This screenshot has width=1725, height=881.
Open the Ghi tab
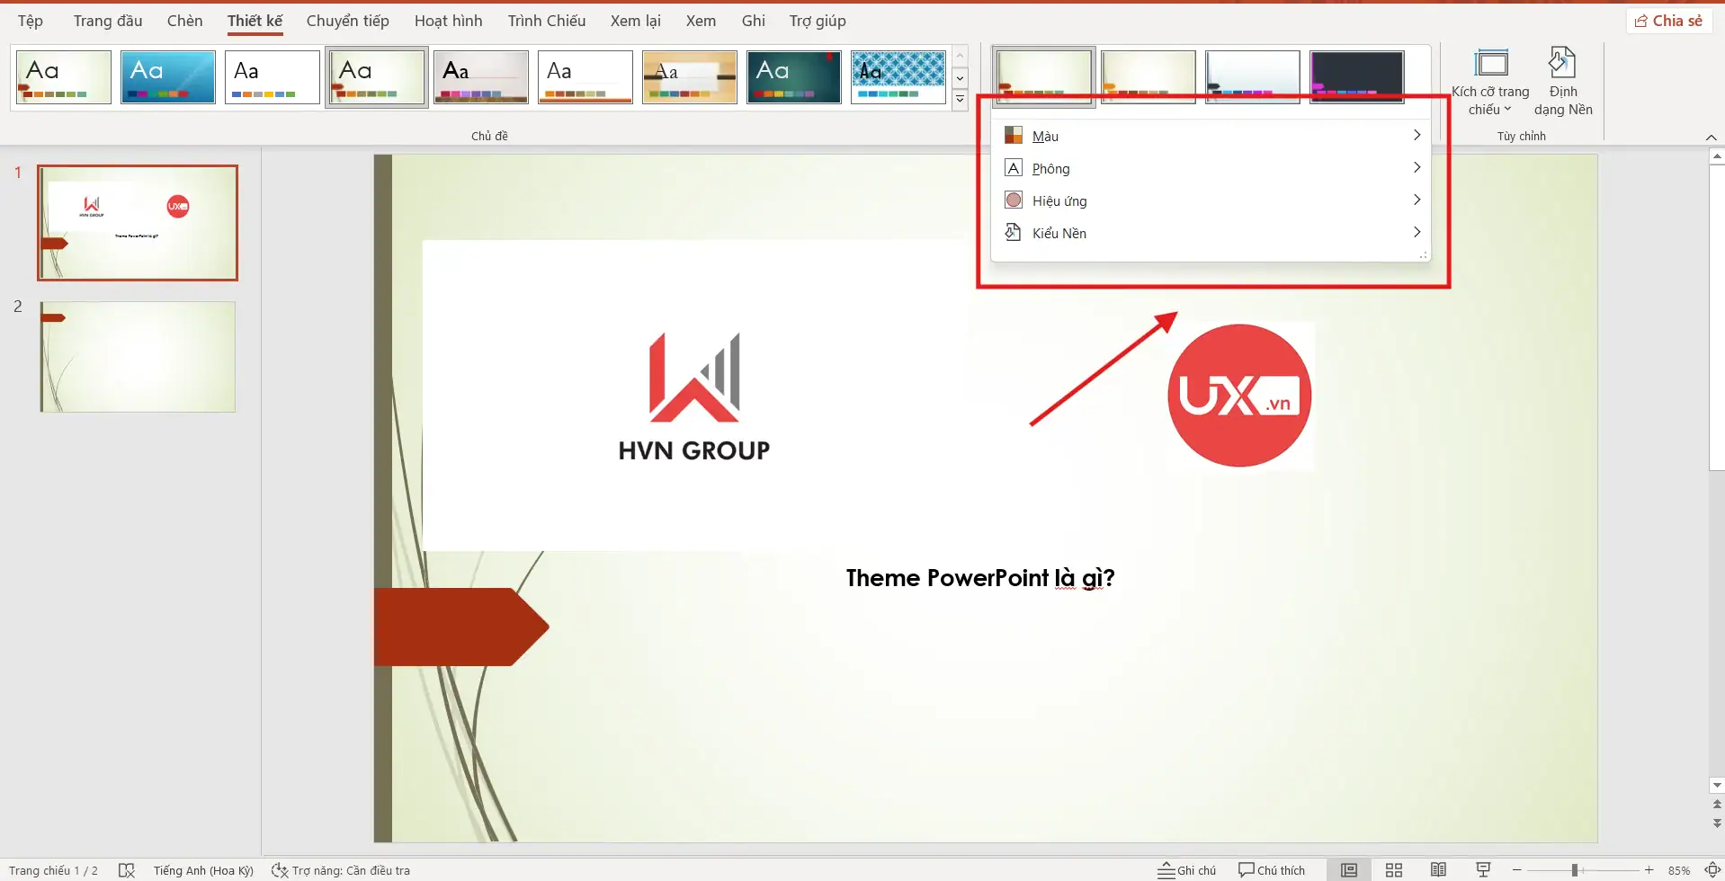(x=754, y=21)
